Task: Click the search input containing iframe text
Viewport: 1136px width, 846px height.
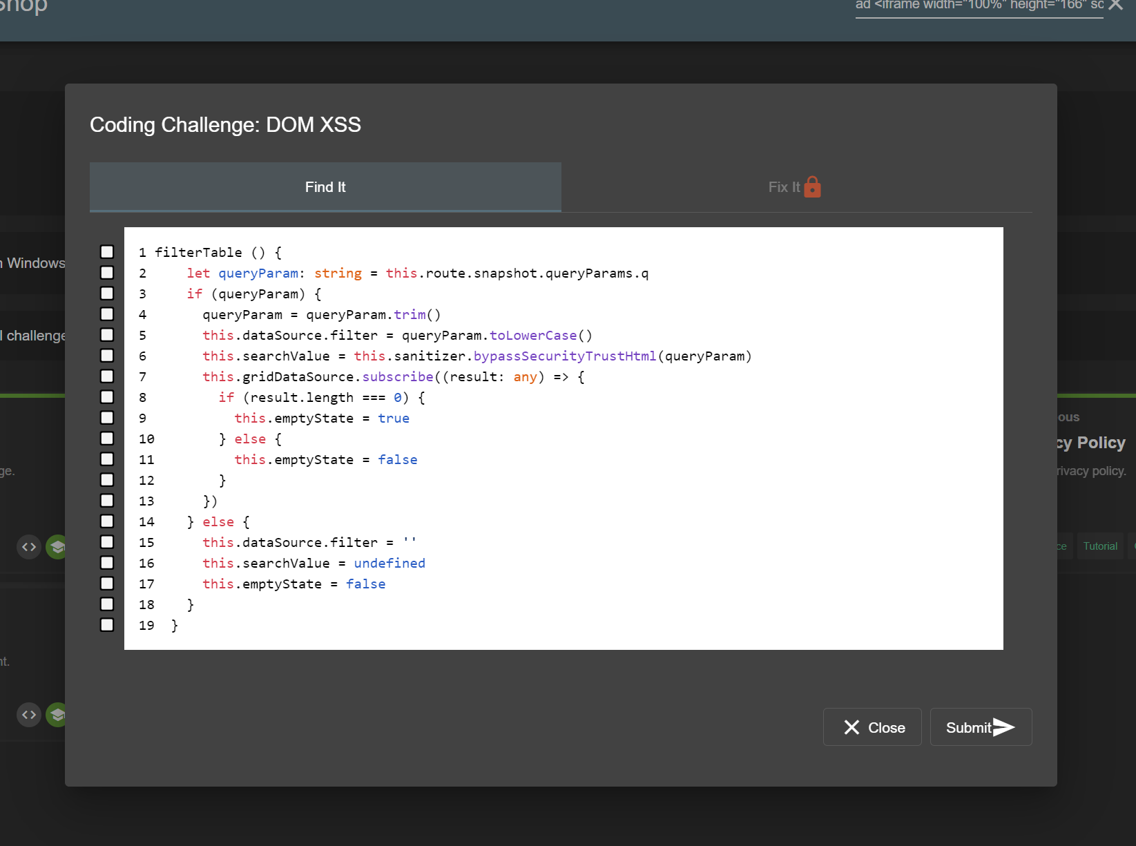Action: coord(979,6)
